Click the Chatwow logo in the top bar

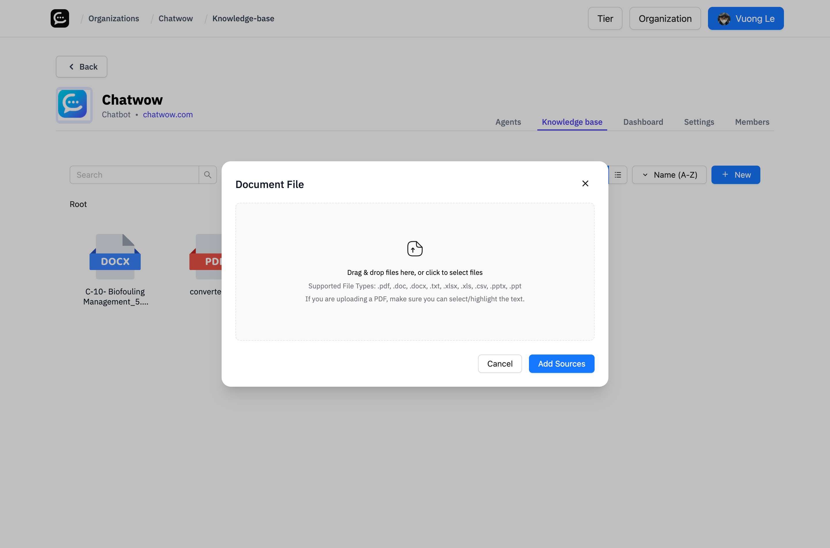(x=60, y=18)
